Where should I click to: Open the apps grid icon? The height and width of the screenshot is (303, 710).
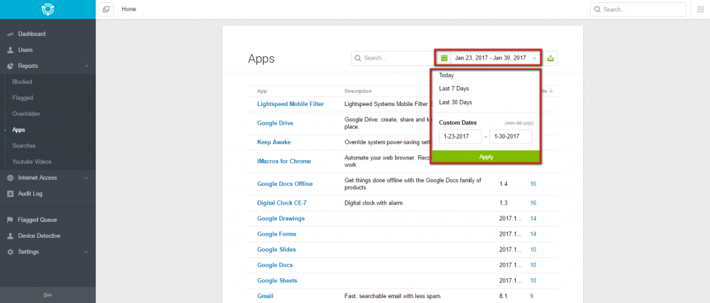(700, 9)
